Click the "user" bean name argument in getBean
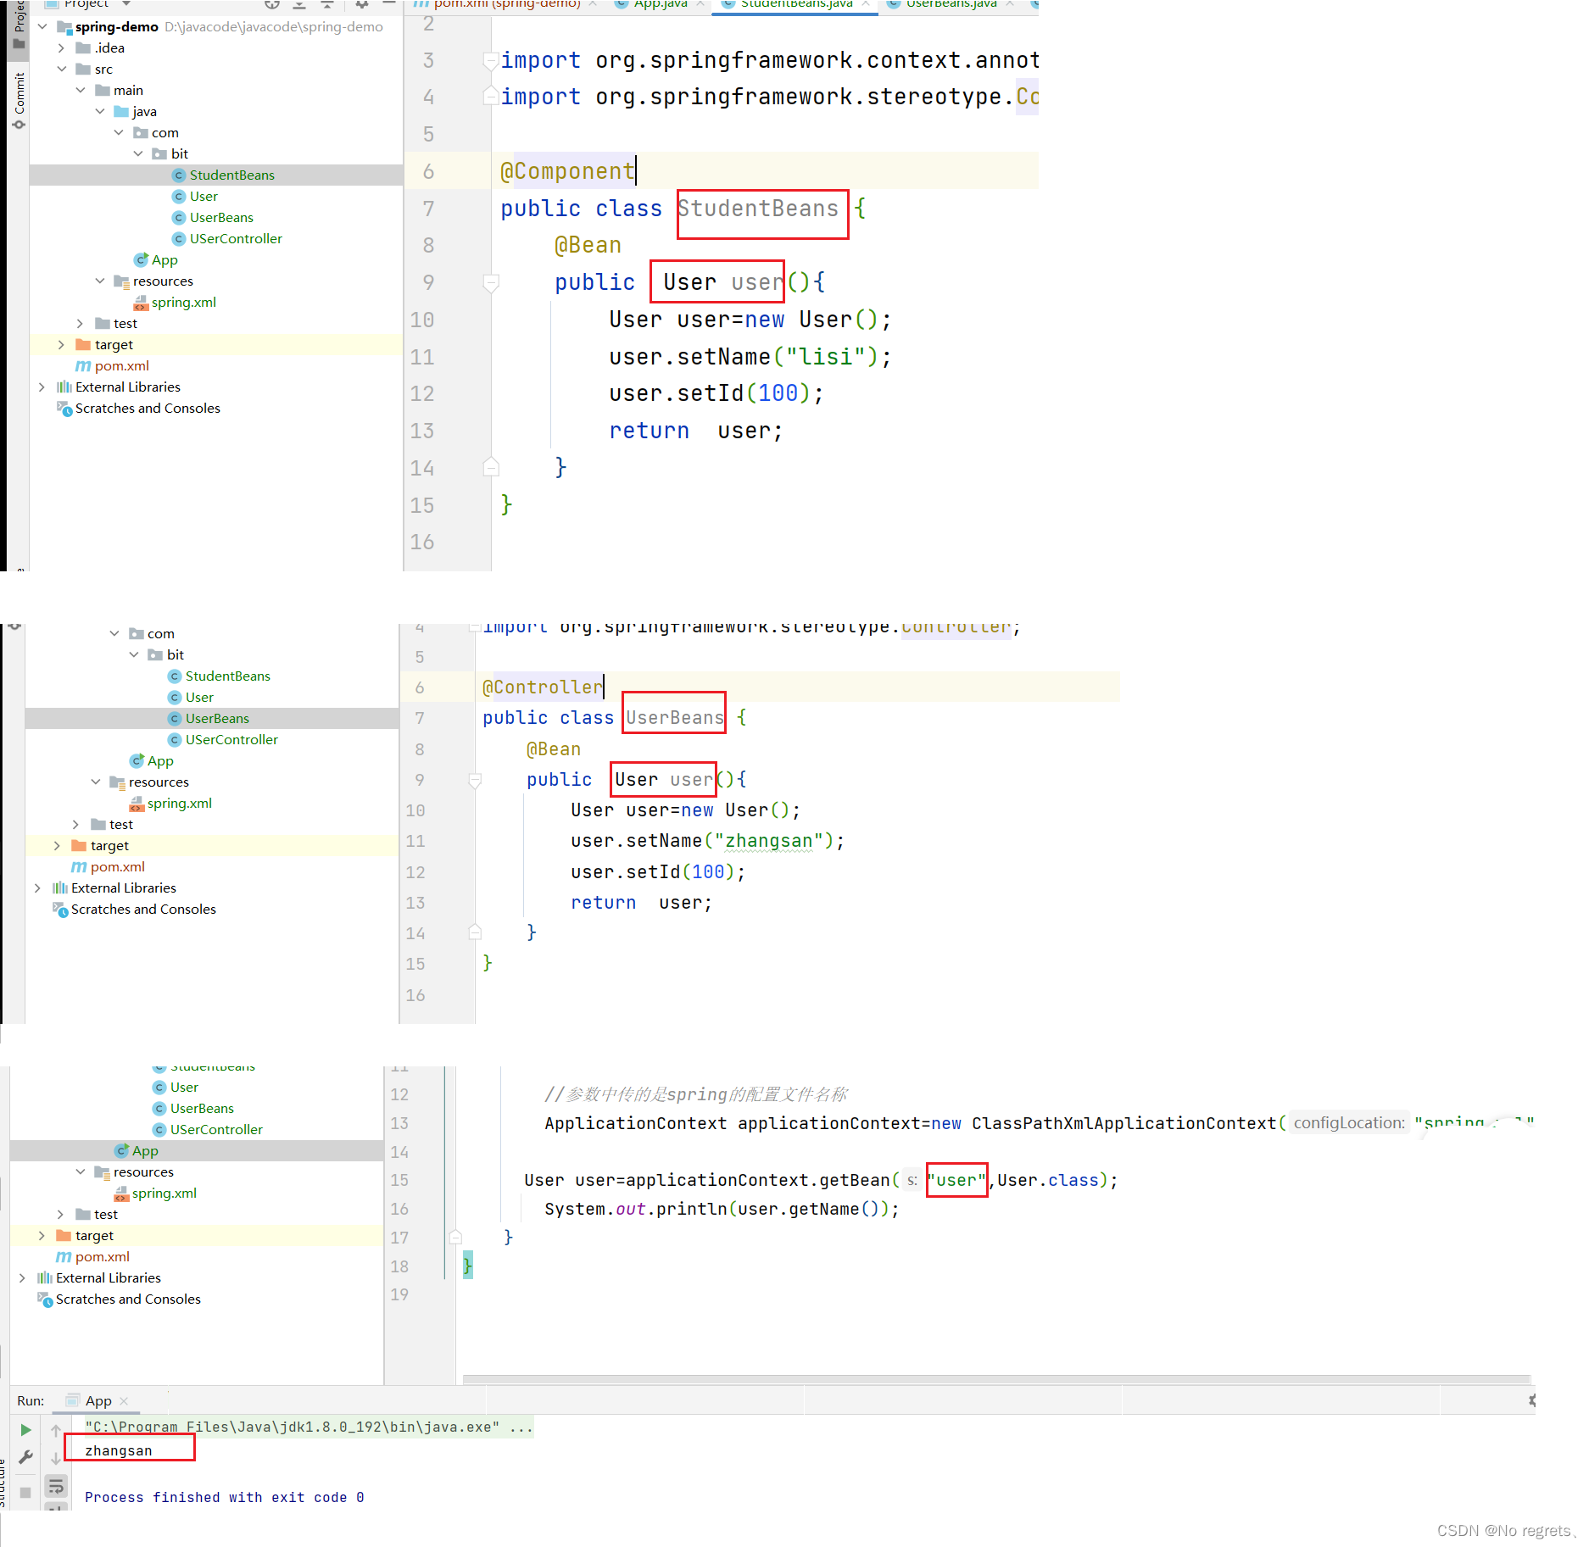The height and width of the screenshot is (1547, 1589). coord(956,1180)
